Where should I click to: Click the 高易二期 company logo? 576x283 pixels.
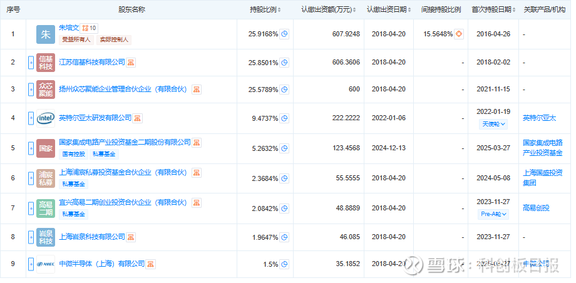(46, 208)
